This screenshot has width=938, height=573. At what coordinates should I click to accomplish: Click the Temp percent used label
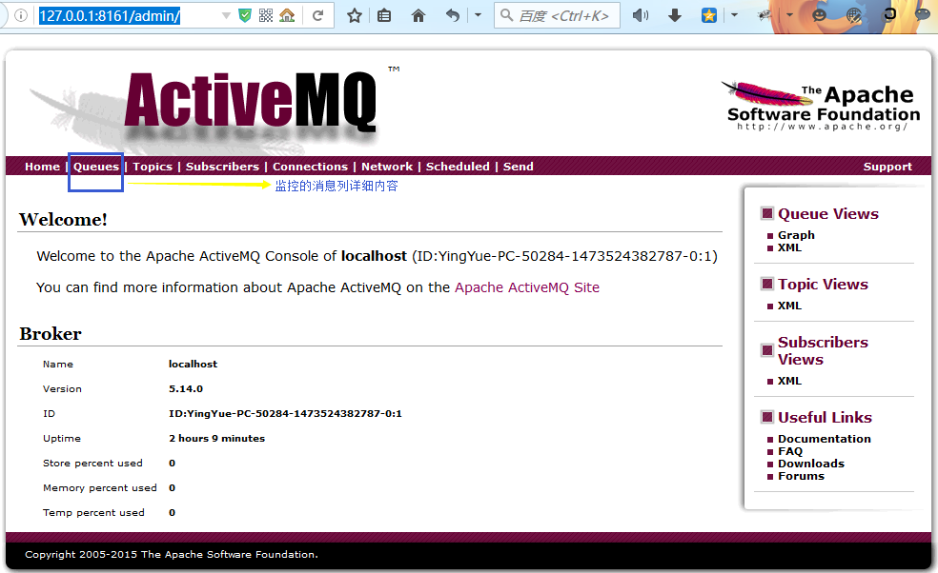point(94,513)
